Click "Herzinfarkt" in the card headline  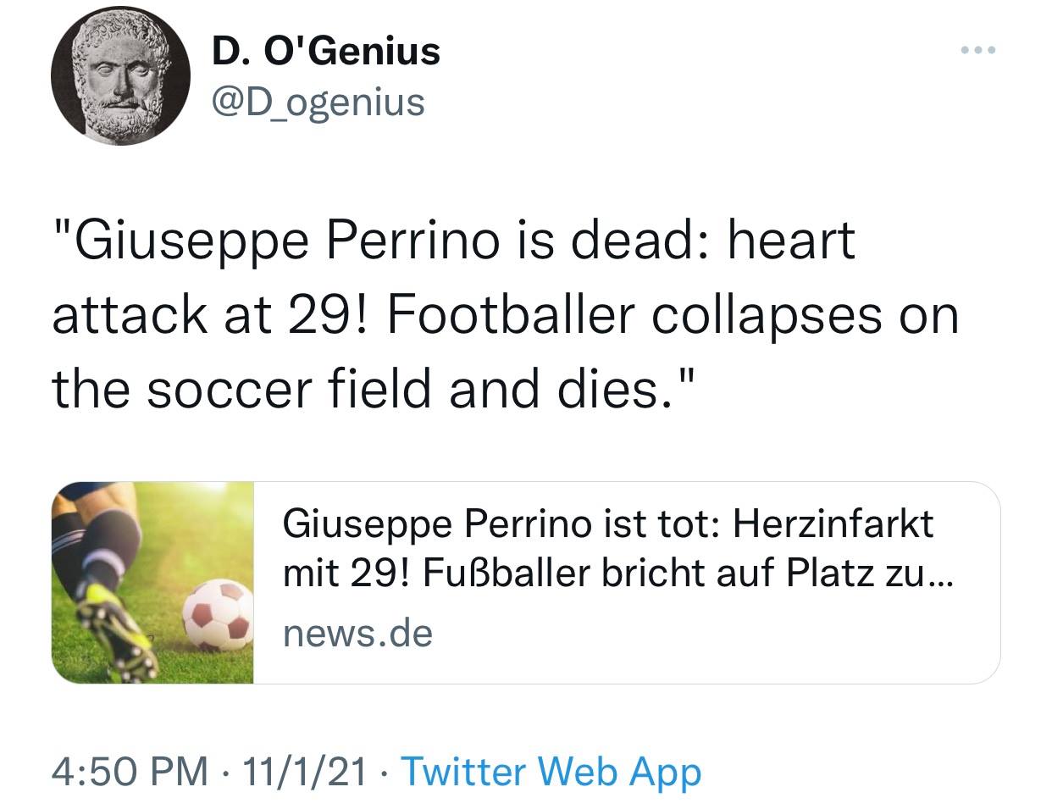point(833,524)
